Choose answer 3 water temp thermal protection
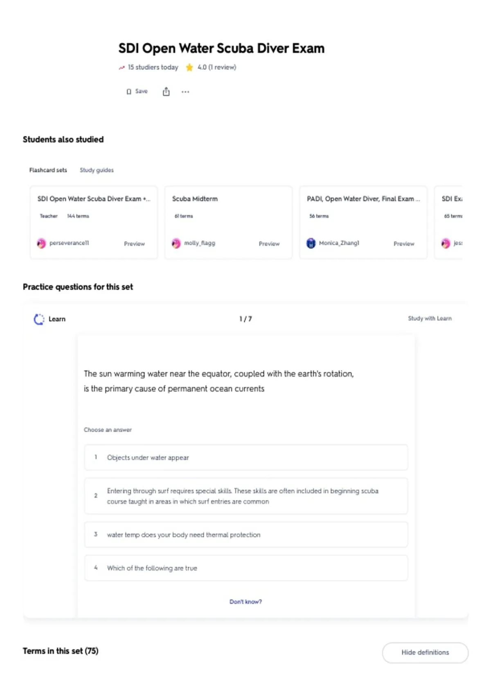Viewport: 491px width, 695px height. click(x=246, y=535)
